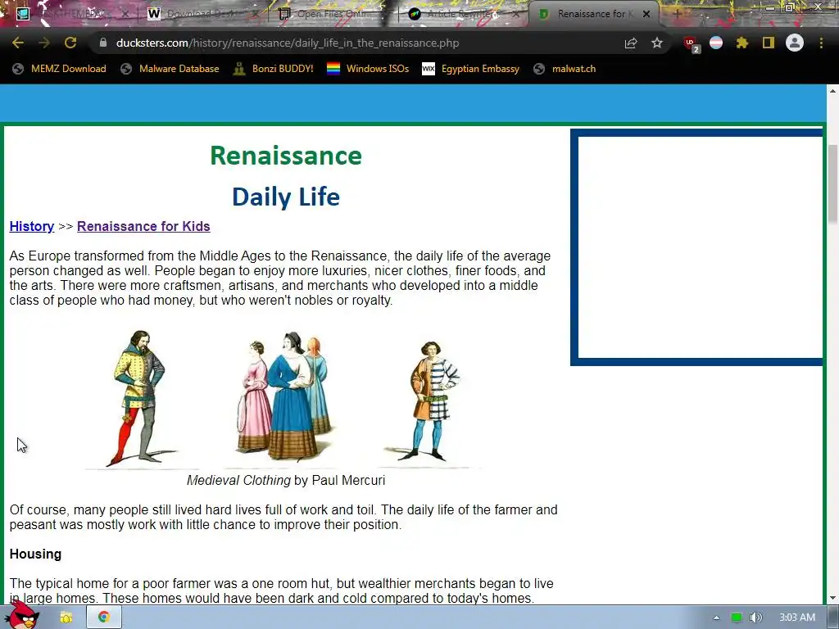Switch to the Article Rewriter tab
This screenshot has width=839, height=629.
(x=462, y=14)
